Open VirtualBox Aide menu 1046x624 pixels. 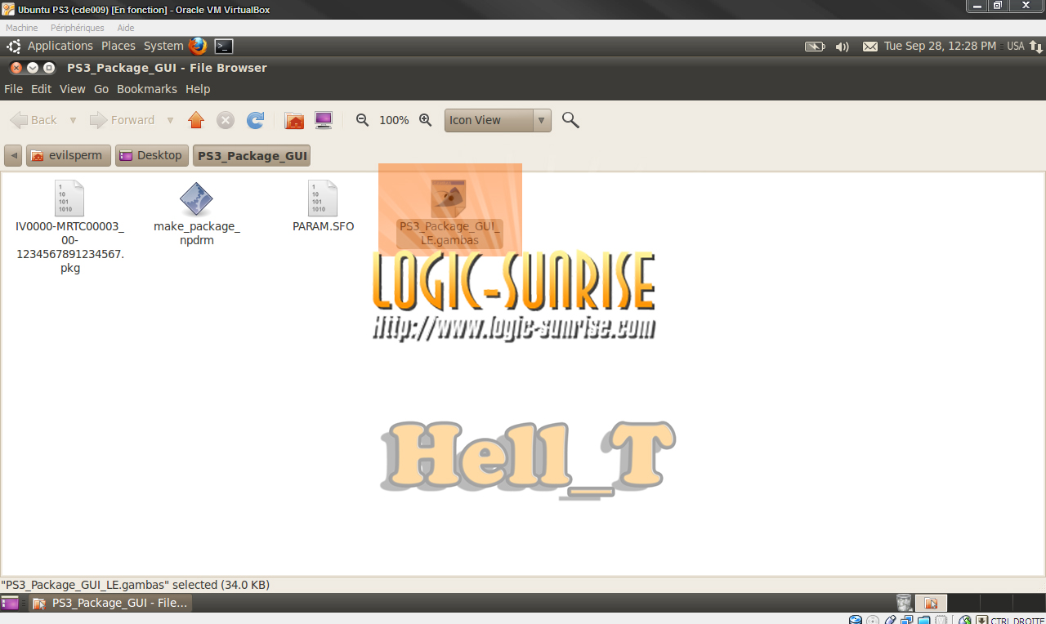[126, 28]
